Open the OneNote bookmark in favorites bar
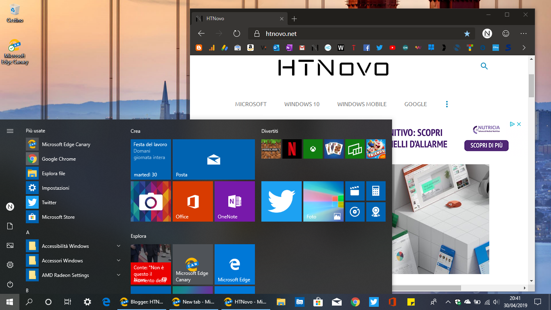 point(289,48)
